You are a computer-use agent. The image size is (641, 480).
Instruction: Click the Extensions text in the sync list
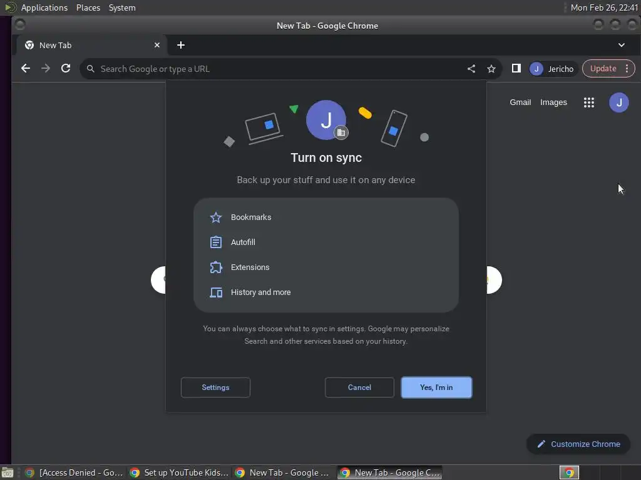pyautogui.click(x=250, y=267)
